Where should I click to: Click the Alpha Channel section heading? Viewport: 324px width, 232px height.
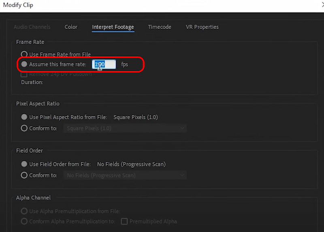(x=34, y=198)
